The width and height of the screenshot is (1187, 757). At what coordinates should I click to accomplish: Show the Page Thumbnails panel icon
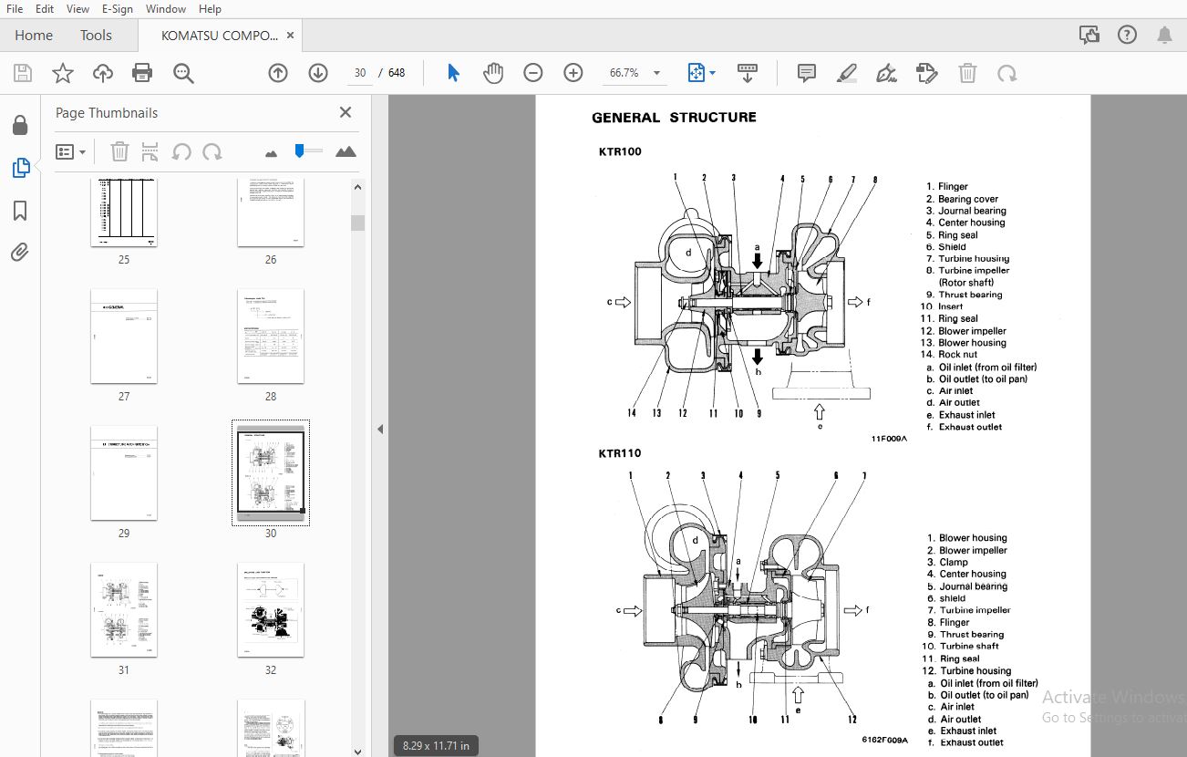coord(20,168)
